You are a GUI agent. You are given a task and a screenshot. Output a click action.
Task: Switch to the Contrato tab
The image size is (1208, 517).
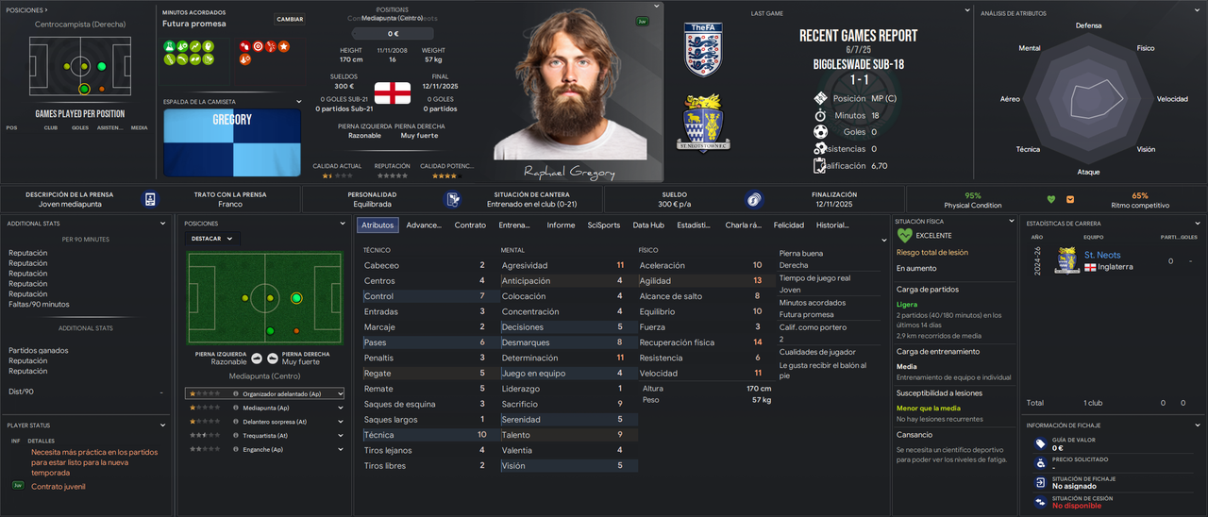pyautogui.click(x=470, y=225)
